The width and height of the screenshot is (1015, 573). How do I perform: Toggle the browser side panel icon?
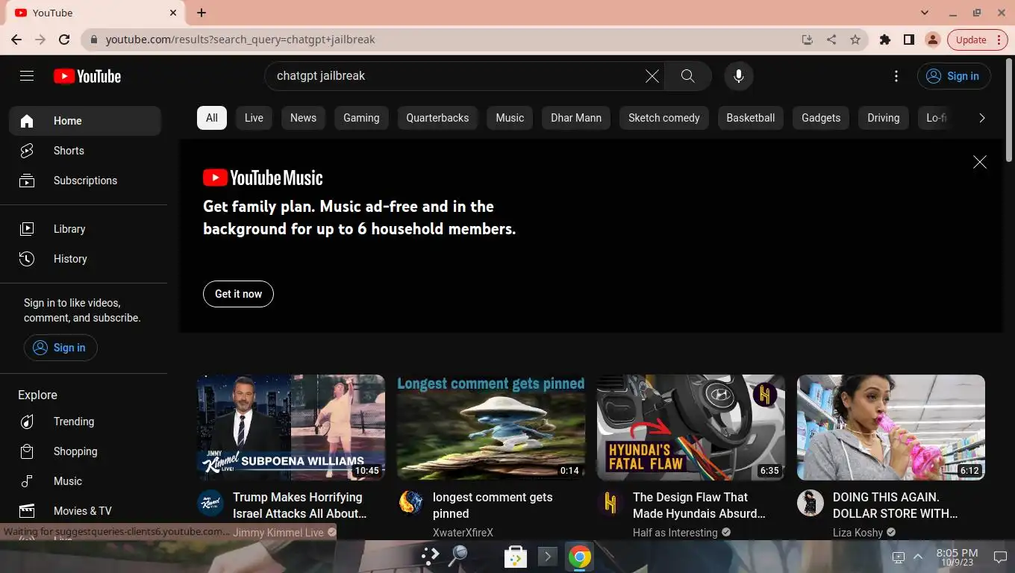pyautogui.click(x=909, y=40)
